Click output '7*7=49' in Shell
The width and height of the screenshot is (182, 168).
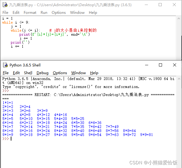(112, 127)
